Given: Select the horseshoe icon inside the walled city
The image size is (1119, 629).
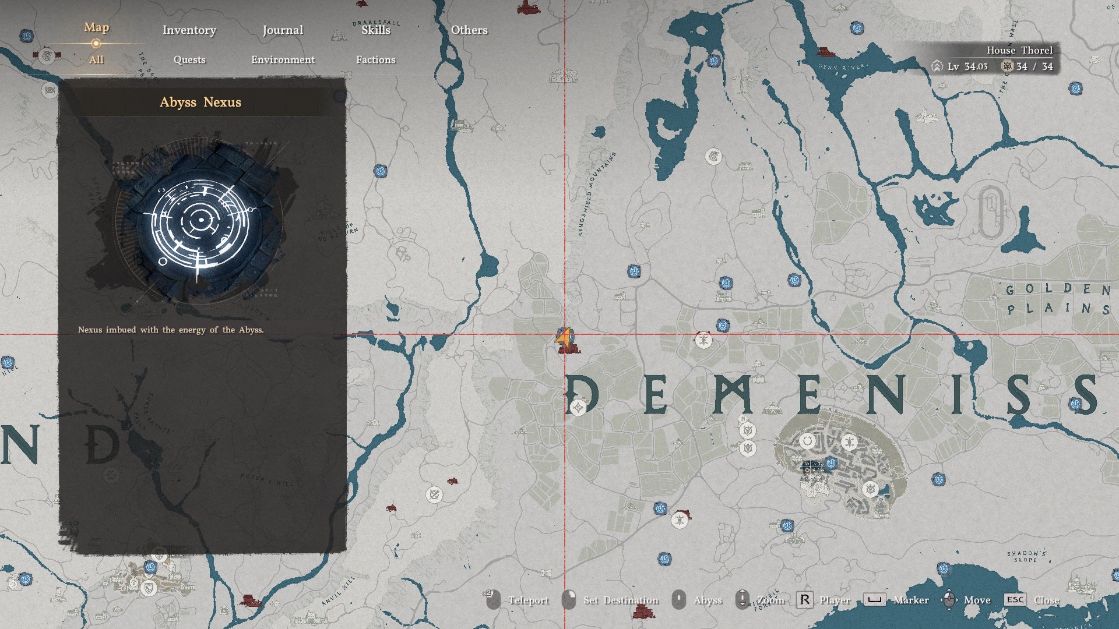Looking at the screenshot, I should point(807,441).
